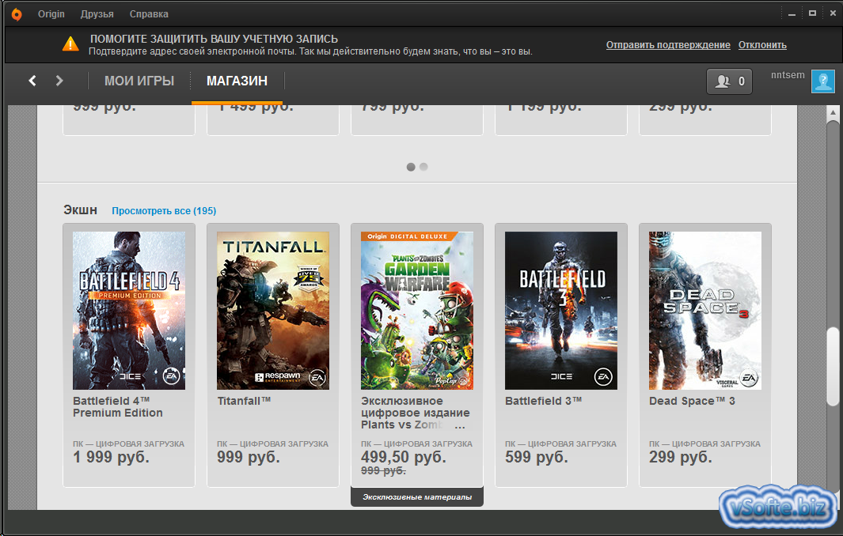Click the yellow warning triangle icon

coord(70,44)
